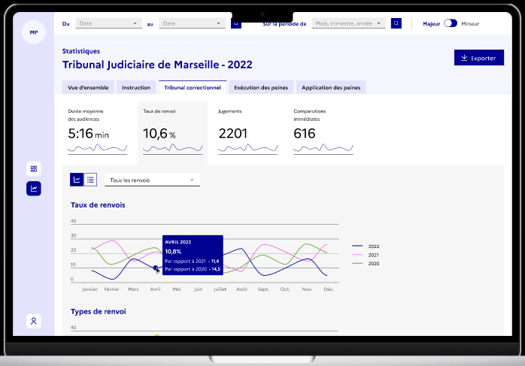Screen dimensions: 525x366
Task: Click the Janvier axis label
Action: coord(90,289)
